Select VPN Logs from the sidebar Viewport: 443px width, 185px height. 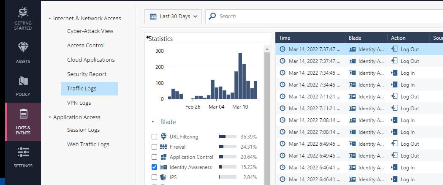pos(79,103)
